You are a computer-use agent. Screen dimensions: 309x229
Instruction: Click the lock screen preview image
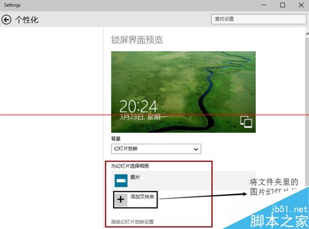184,92
